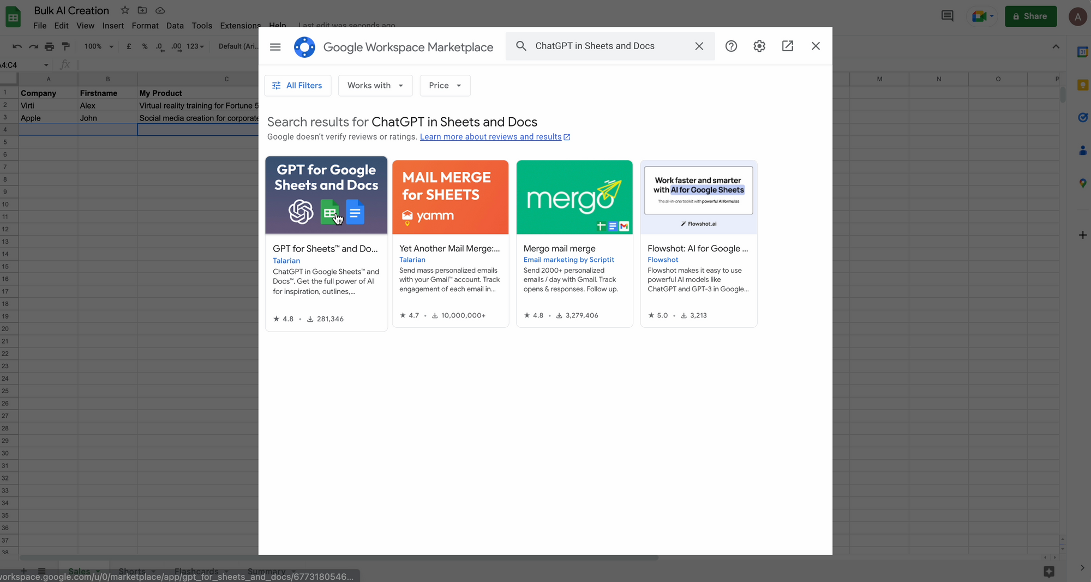
Task: Open the View menu
Action: pos(85,26)
